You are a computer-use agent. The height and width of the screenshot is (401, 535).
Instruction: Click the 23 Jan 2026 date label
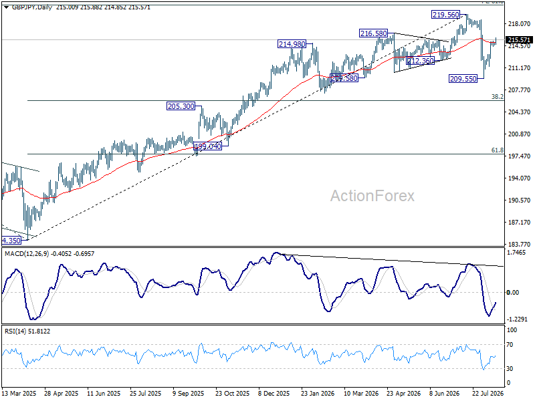(318, 394)
